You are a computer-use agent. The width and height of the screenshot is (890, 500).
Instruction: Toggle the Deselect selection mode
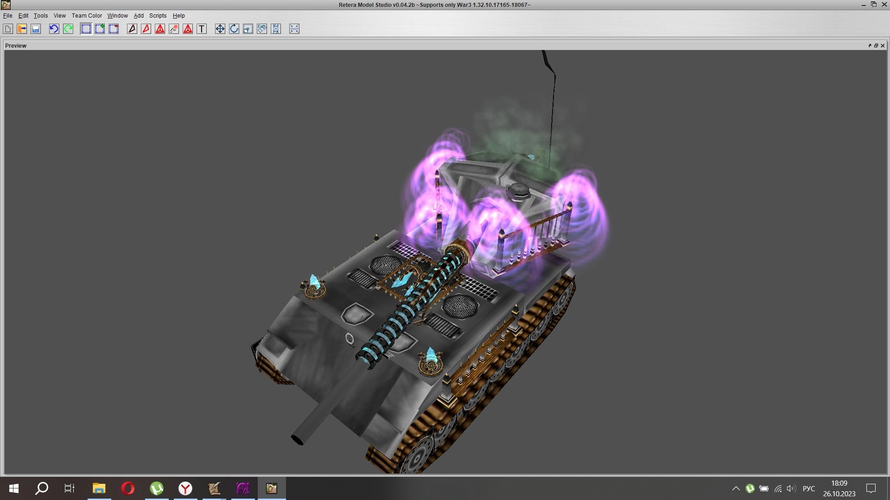coord(114,29)
